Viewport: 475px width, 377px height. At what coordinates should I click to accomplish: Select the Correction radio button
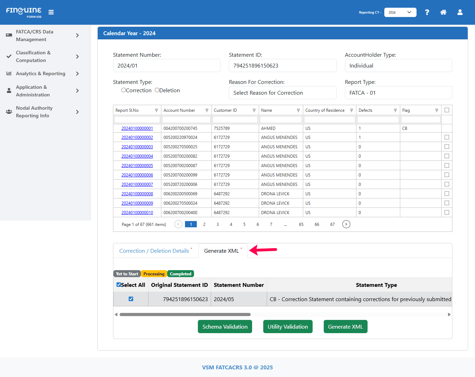pyautogui.click(x=123, y=90)
